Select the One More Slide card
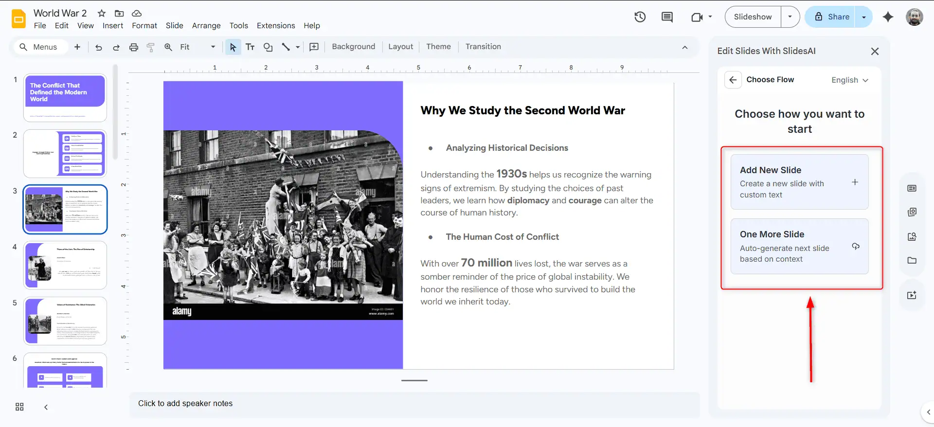 tap(799, 246)
